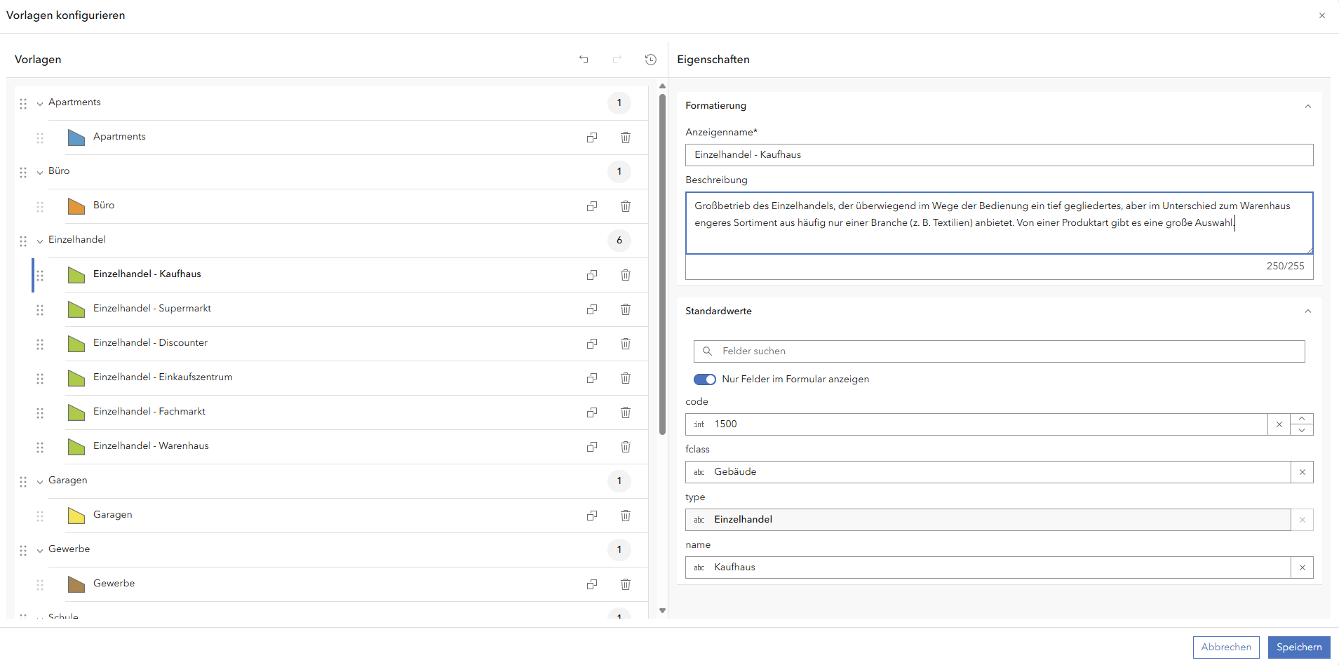Duplicate the Büro template
The height and width of the screenshot is (665, 1339).
592,206
